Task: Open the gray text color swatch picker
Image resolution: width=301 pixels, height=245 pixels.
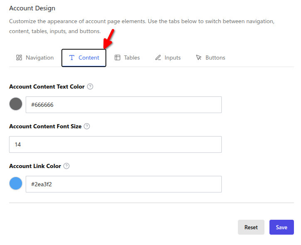Action: [x=16, y=104]
